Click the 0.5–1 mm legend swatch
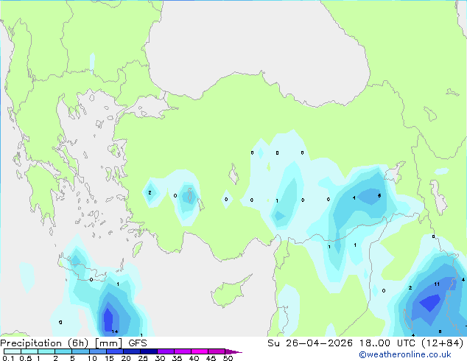Viewport: 467px width, 361px height. coord(29,351)
